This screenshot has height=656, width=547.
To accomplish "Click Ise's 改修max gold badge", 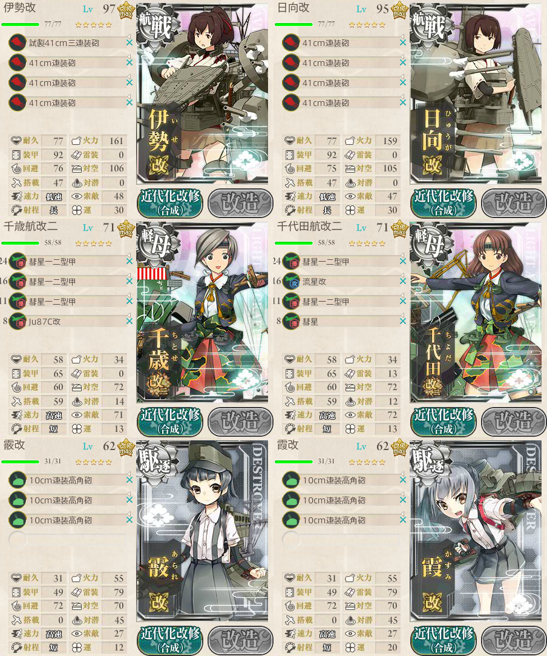I will (x=126, y=10).
